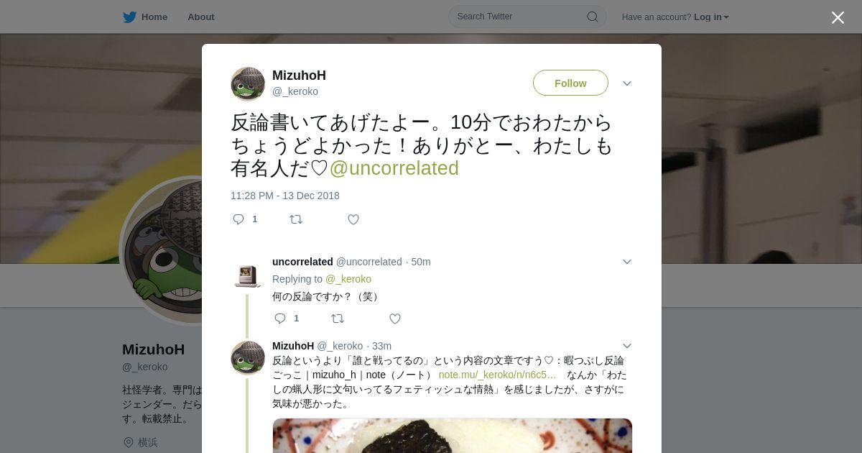Retweet uncorrelated's reply tweet
This screenshot has height=453, width=862.
tap(338, 319)
